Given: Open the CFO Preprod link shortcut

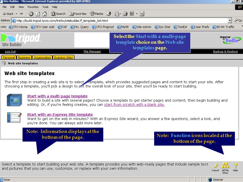Looking at the screenshot, I should 103,27.
